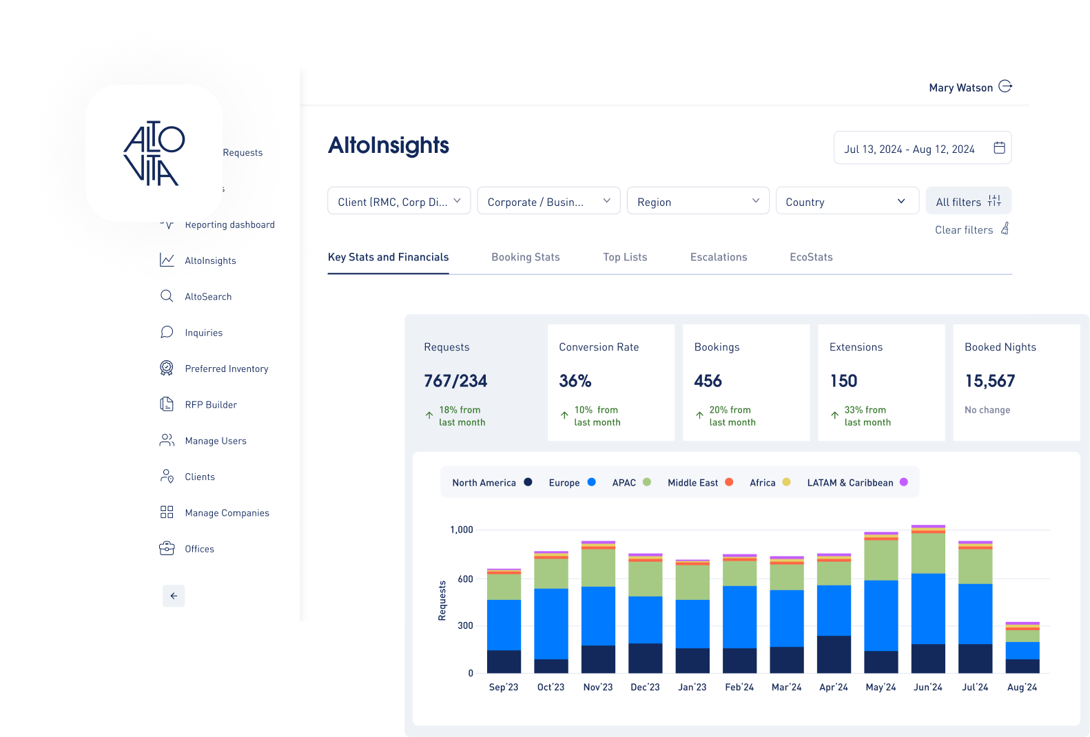Click the Reporting dashboard pulse icon
The width and height of the screenshot is (1090, 737).
click(x=167, y=224)
